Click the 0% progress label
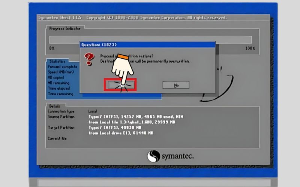Viewport: 300px width, 187px height. pyautogui.click(x=52, y=48)
